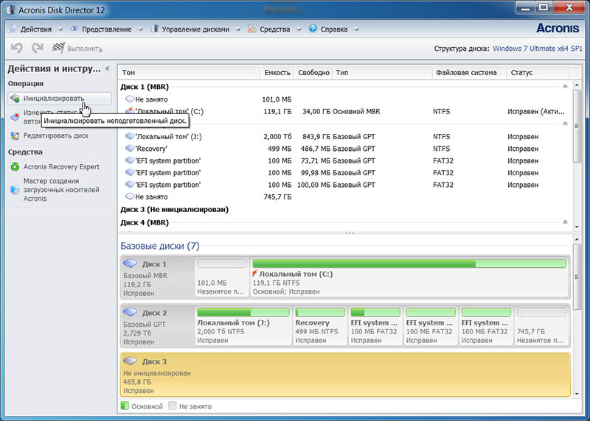Image resolution: width=590 pixels, height=421 pixels.
Task: Click the Средства tools icon in menu bar
Action: click(252, 29)
